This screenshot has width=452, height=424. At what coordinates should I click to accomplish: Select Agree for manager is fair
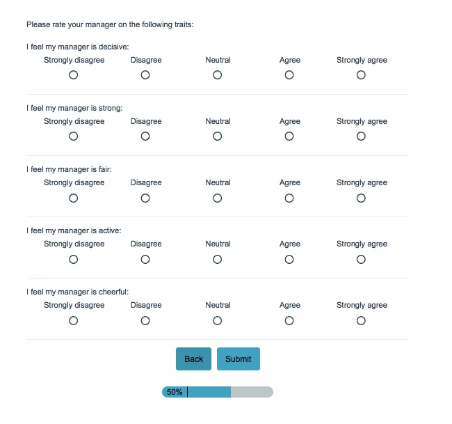pyautogui.click(x=289, y=198)
